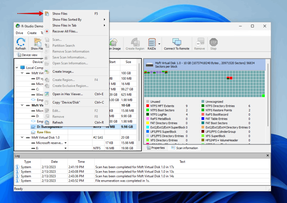Screen dimensions: 287x203
Task: Click the disk drive icon in the scan header
Action: tap(150, 64)
